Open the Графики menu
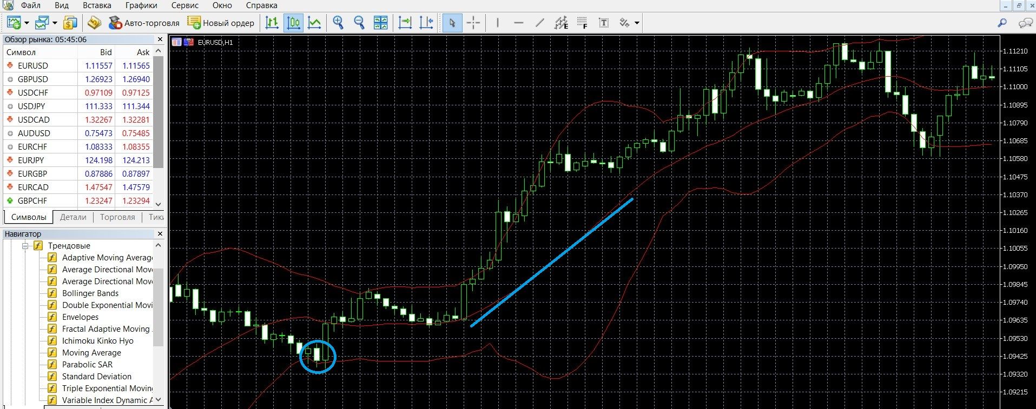Viewport: 1036px width, 409px height. pos(141,5)
